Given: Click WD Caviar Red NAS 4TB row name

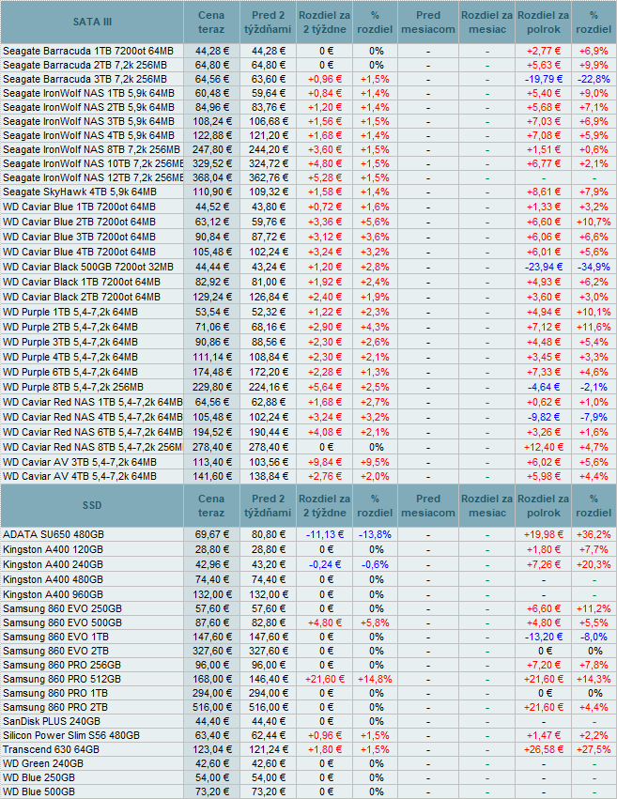Looking at the screenshot, I should click(93, 417).
